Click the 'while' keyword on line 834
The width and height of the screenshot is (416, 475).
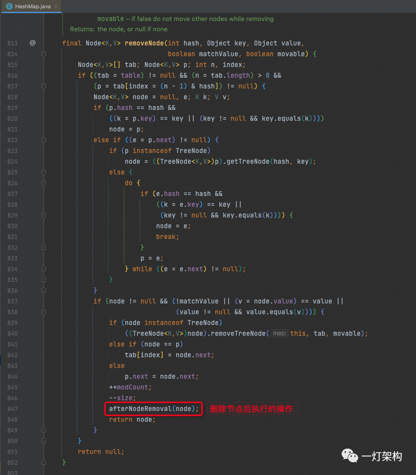(x=142, y=269)
